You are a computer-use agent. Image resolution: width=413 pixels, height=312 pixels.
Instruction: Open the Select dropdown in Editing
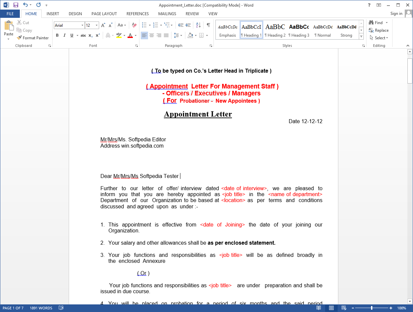coord(379,38)
